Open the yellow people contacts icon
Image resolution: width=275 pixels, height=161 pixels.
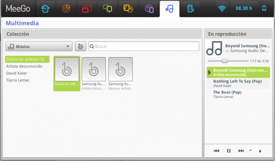click(x=128, y=9)
